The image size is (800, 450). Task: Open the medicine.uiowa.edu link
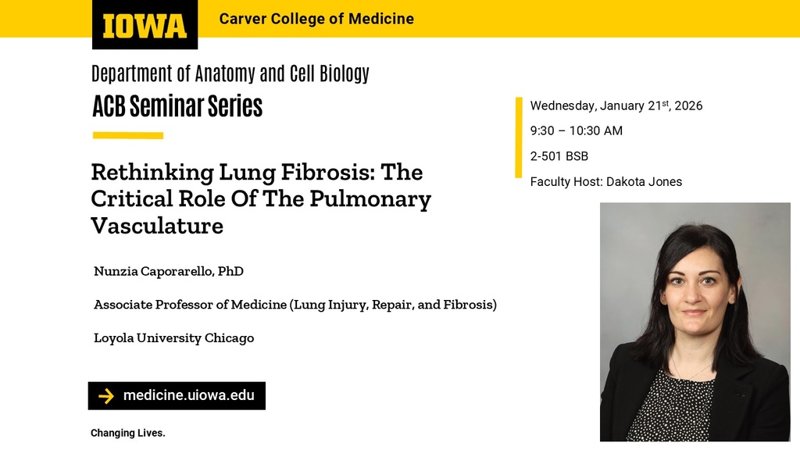pos(188,395)
